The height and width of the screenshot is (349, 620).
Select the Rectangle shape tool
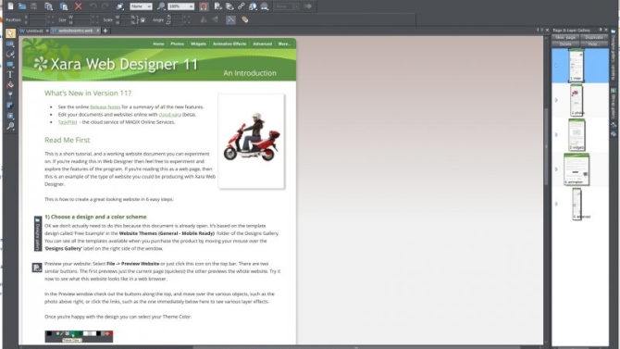[10, 64]
